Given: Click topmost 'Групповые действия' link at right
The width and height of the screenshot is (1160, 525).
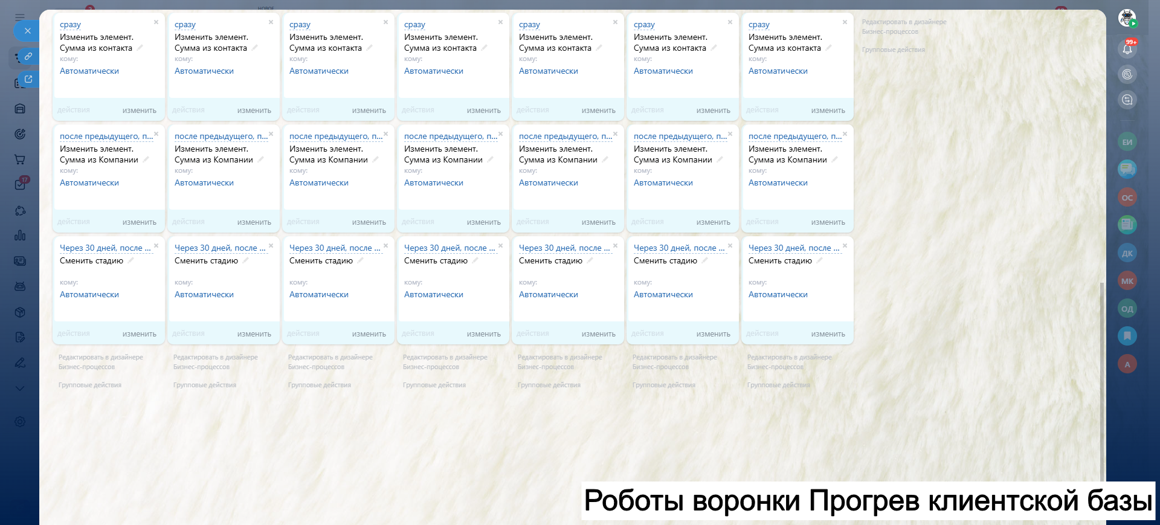Looking at the screenshot, I should click(x=894, y=50).
